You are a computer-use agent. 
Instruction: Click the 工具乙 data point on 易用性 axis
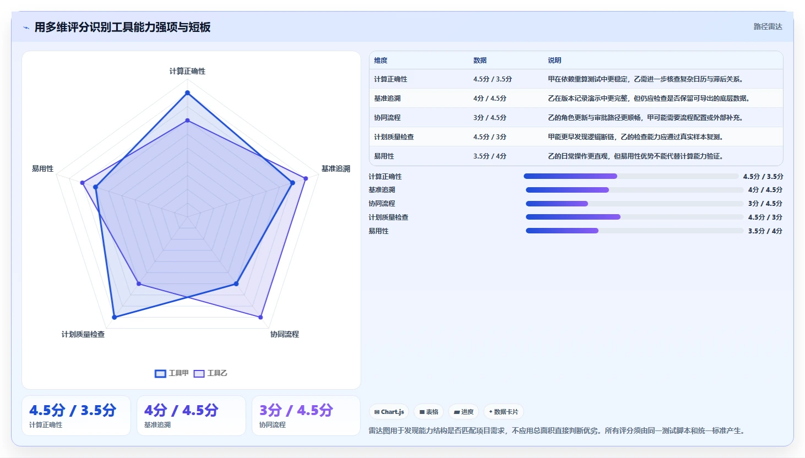tap(83, 183)
